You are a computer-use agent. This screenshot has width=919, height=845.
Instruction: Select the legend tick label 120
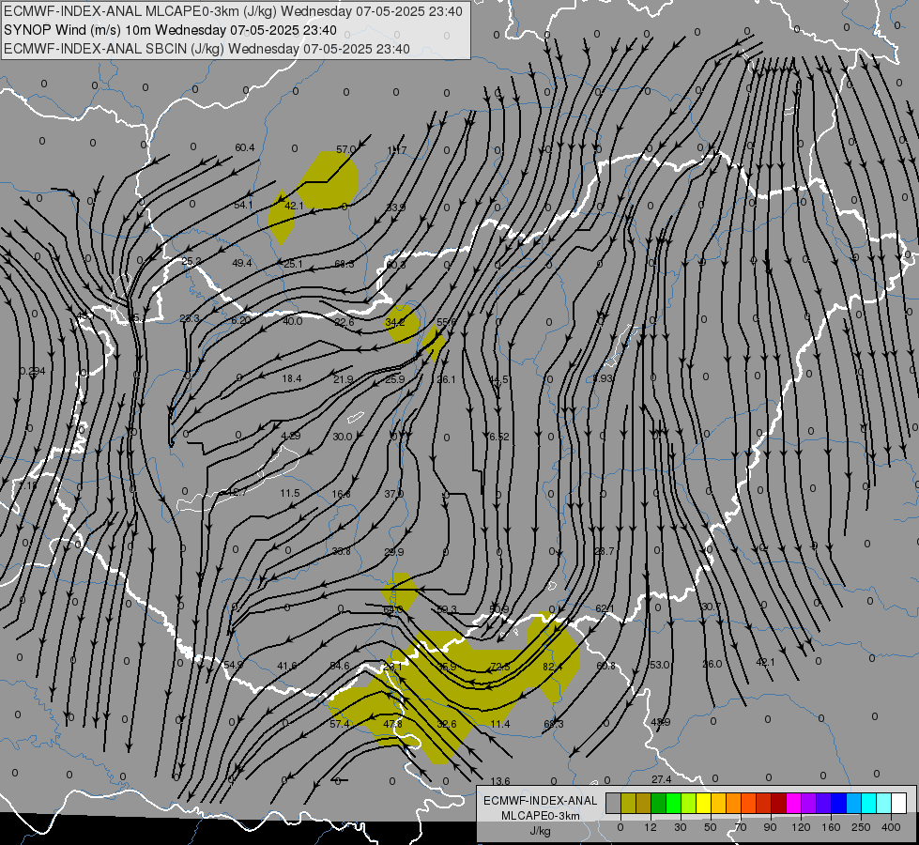point(801,827)
